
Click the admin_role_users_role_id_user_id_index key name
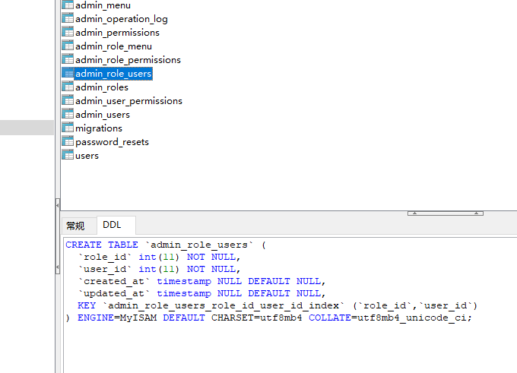coord(224,306)
